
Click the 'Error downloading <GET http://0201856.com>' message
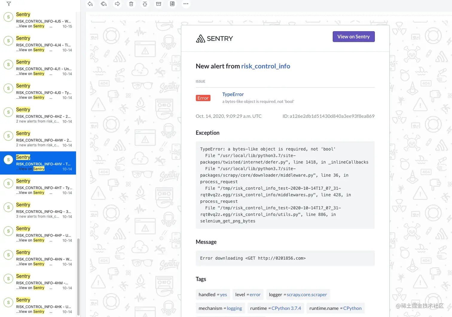pyautogui.click(x=253, y=258)
